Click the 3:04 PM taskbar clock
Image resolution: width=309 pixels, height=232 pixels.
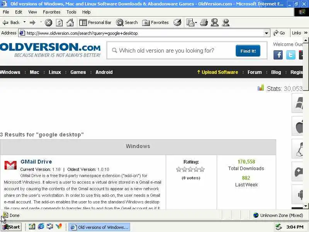point(295,227)
